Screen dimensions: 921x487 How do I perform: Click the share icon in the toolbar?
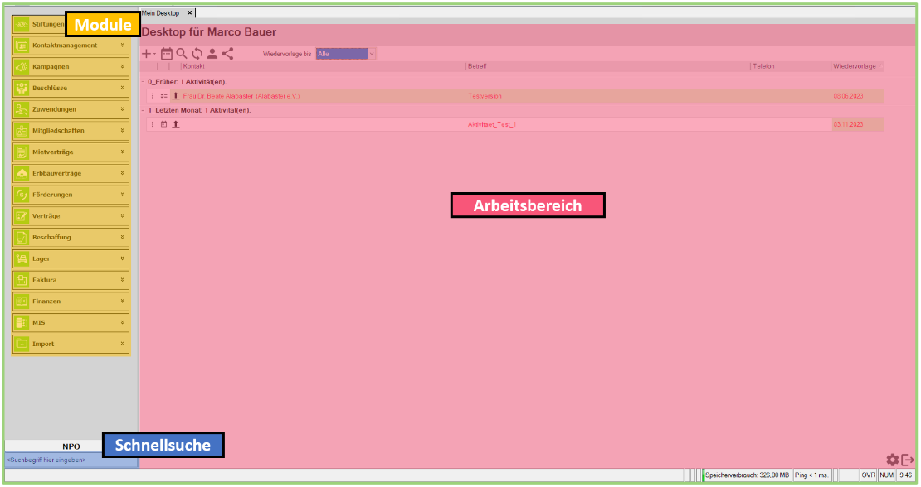point(227,54)
